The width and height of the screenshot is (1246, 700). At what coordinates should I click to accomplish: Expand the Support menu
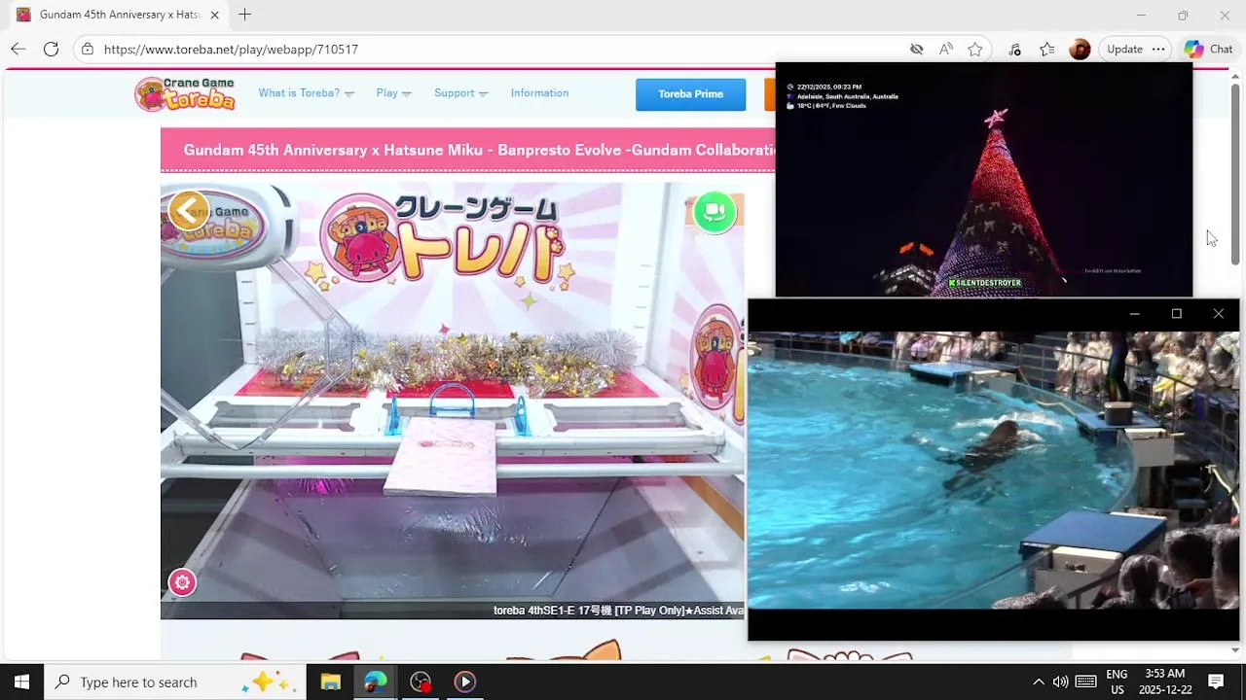coord(461,93)
